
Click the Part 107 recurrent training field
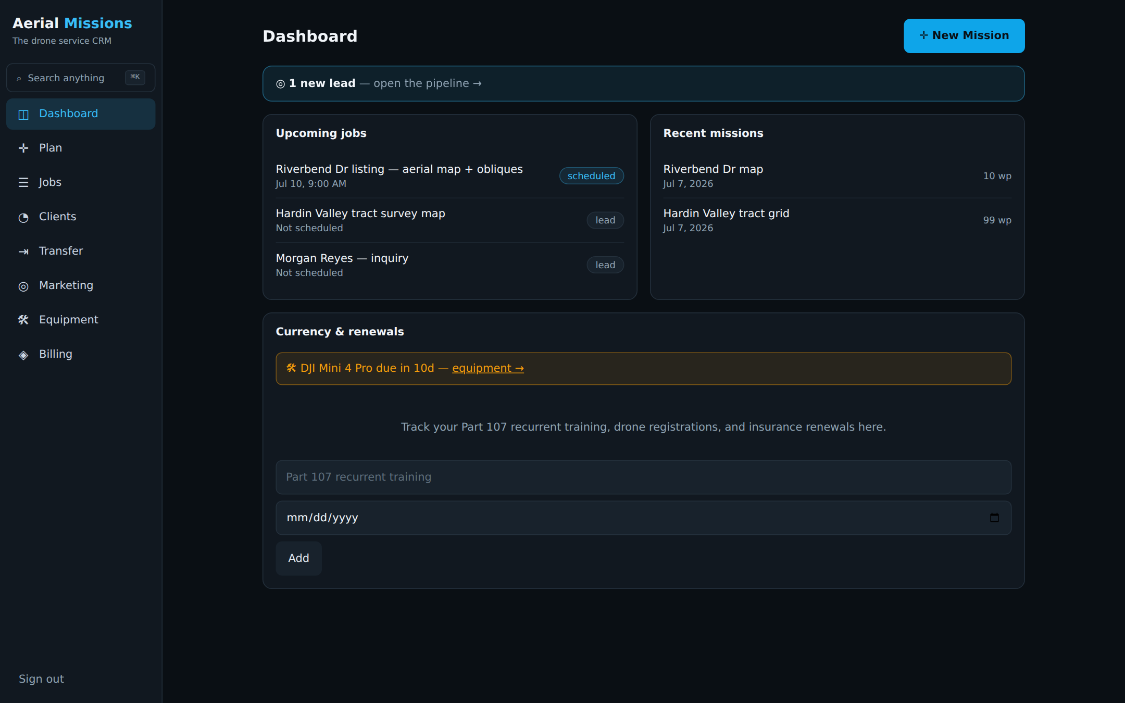click(x=643, y=477)
